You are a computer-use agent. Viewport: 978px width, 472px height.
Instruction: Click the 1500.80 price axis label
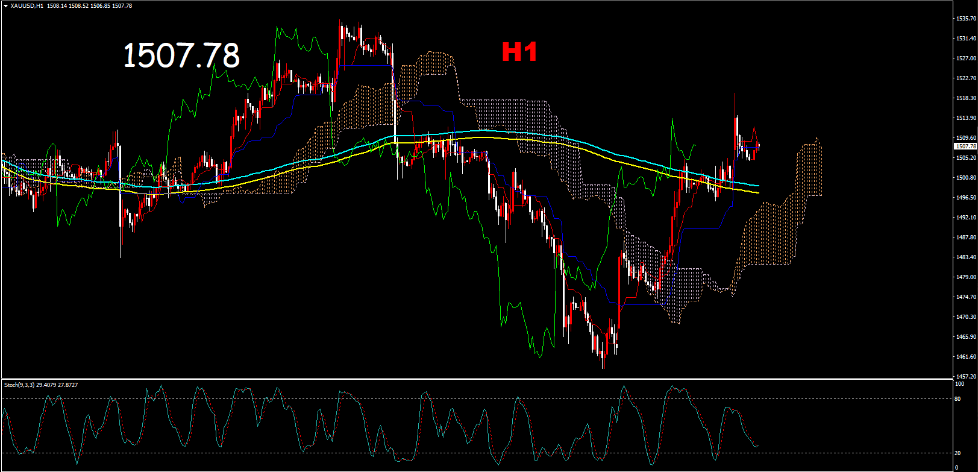pos(966,178)
